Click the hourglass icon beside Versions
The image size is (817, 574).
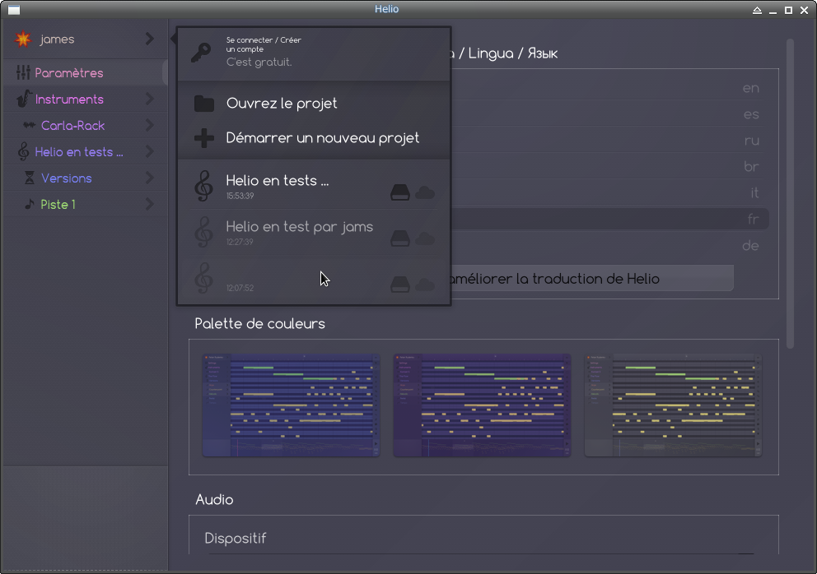tap(30, 178)
